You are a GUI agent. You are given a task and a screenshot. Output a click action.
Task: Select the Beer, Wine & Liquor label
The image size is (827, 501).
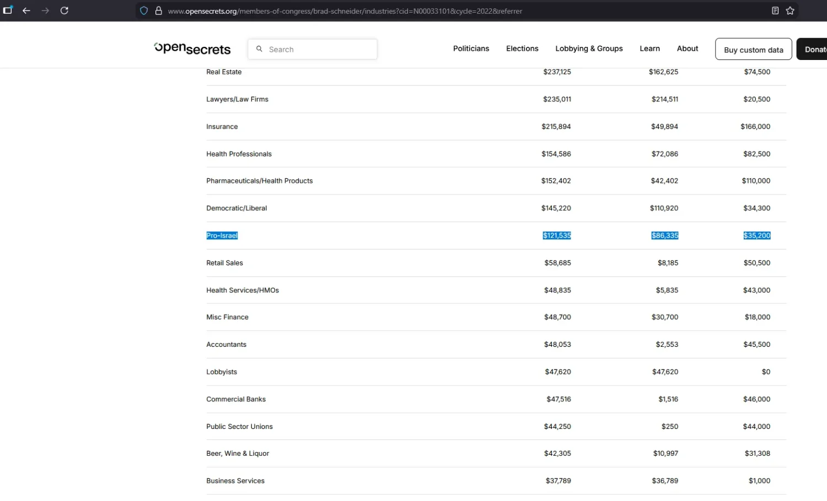238,454
